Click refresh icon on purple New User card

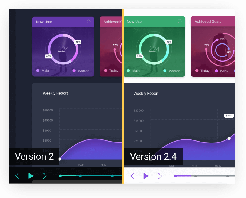[x=89, y=22]
